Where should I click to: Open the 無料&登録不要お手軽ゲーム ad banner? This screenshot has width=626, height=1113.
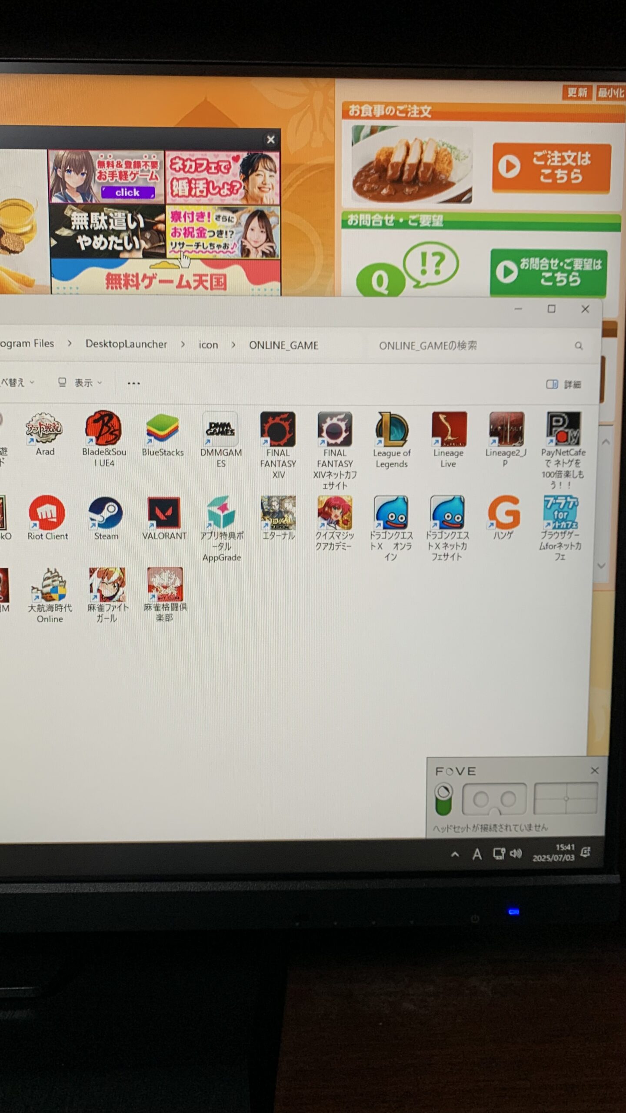point(107,177)
